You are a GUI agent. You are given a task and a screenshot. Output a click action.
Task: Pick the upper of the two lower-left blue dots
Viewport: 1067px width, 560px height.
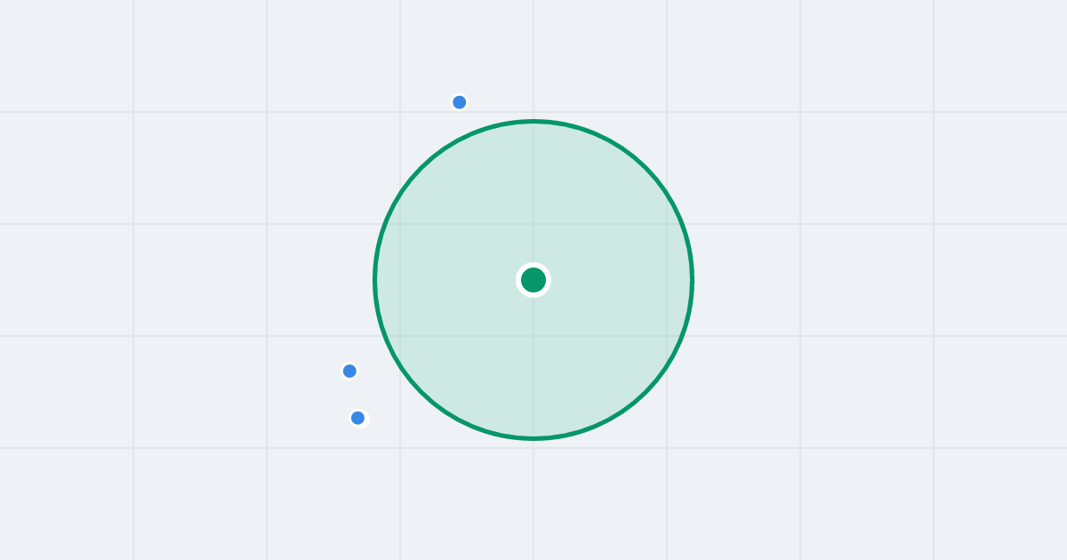(x=349, y=371)
